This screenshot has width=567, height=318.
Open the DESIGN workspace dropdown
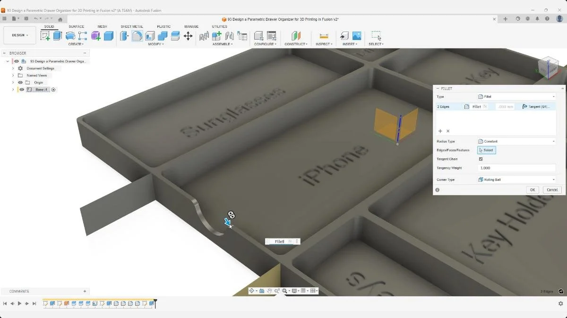coord(19,35)
